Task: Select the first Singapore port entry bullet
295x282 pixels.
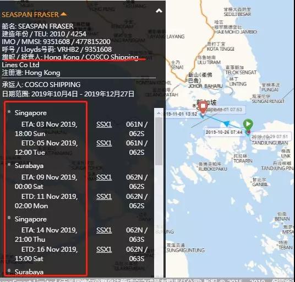Action: point(9,112)
